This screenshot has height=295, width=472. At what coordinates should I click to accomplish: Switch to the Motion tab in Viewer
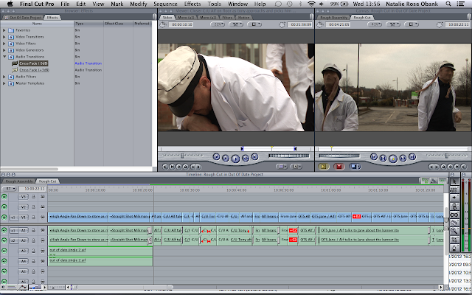tap(244, 18)
